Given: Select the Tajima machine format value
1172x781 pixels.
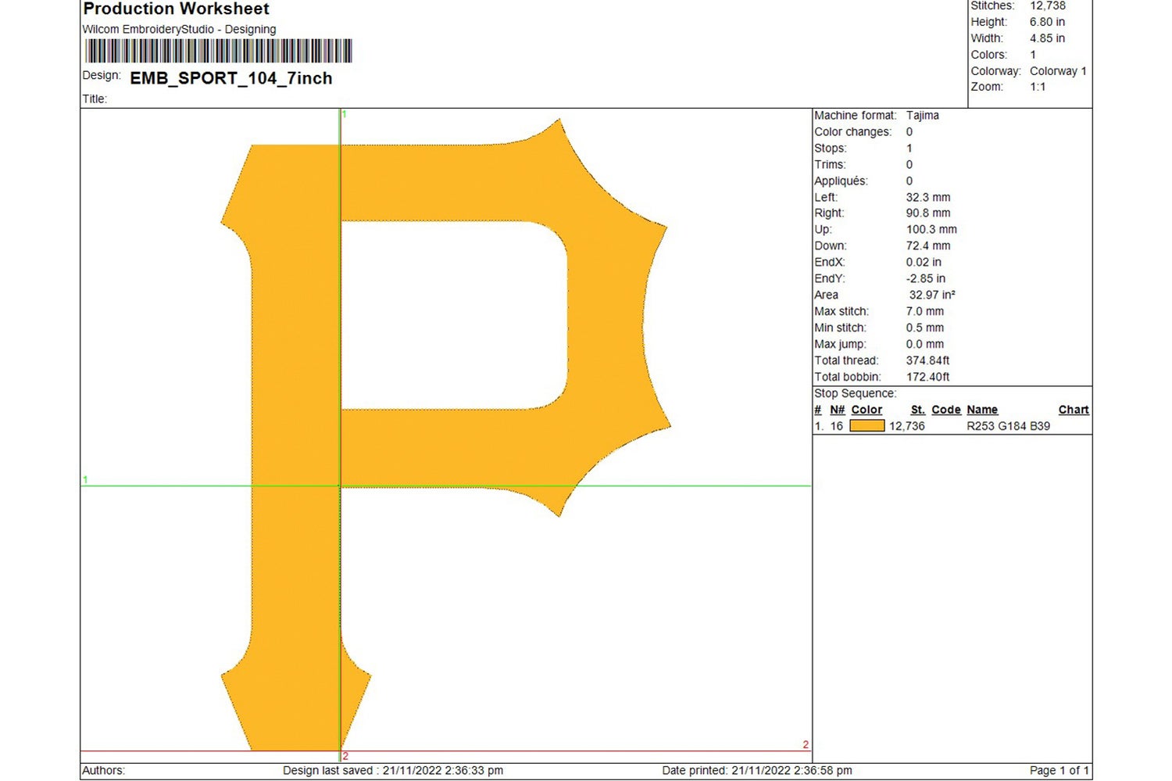Looking at the screenshot, I should [x=923, y=115].
